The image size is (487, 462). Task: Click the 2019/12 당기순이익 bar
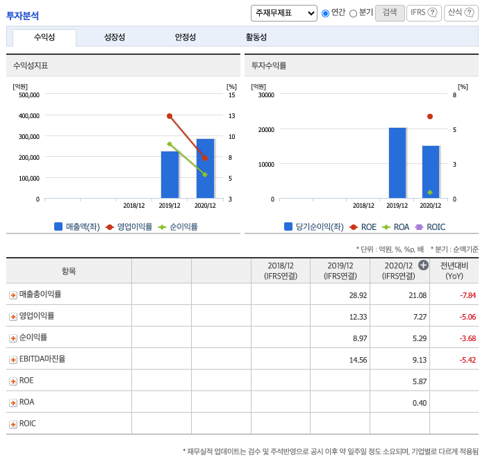point(397,163)
